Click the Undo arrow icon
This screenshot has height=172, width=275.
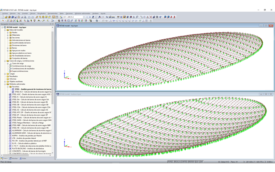pos(29,17)
